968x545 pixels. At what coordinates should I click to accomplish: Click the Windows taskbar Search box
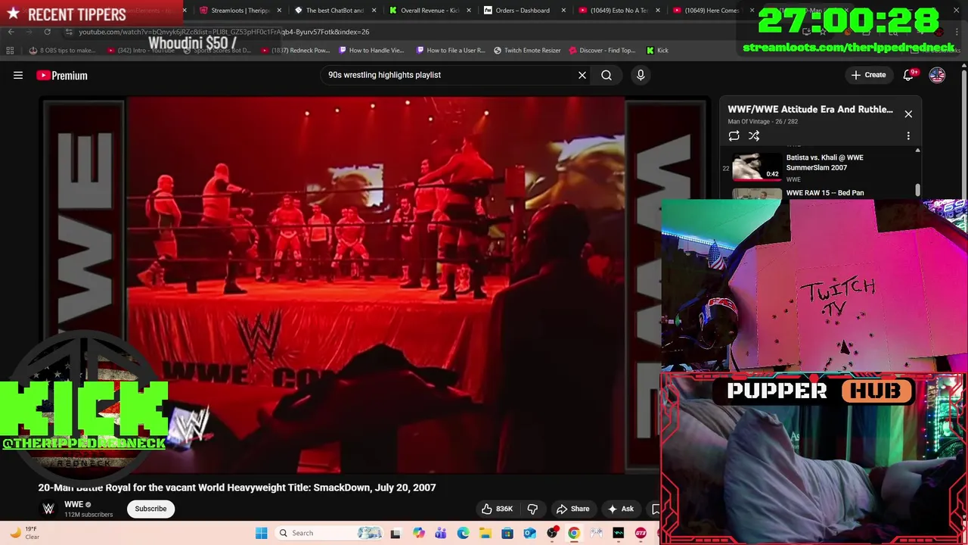tap(330, 533)
